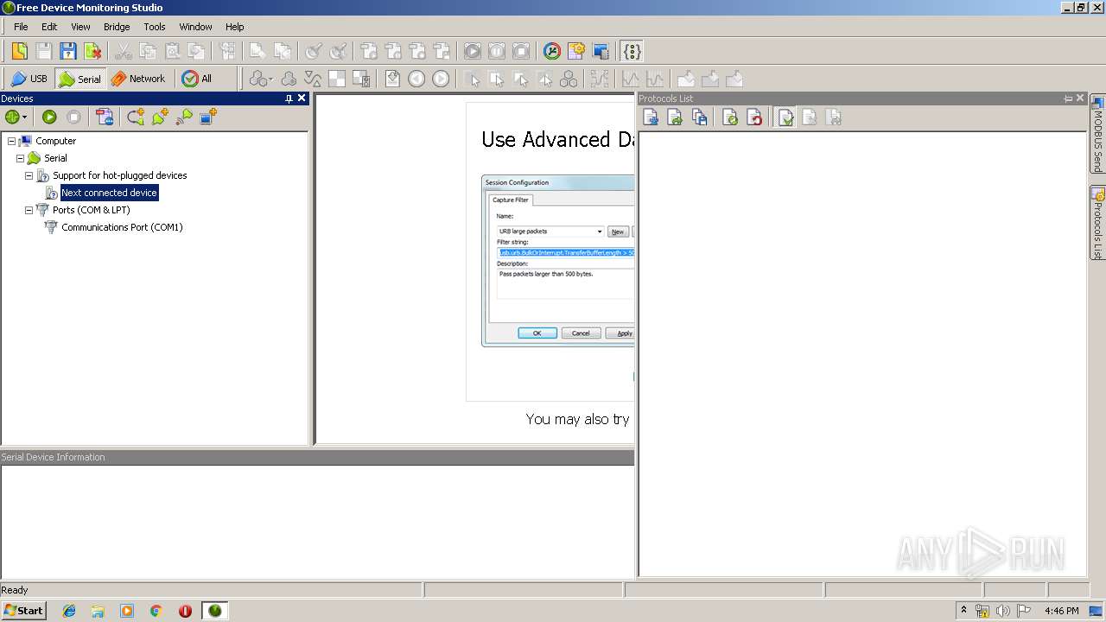Click the add serial bridge icon
1106x622 pixels.
[x=136, y=117]
